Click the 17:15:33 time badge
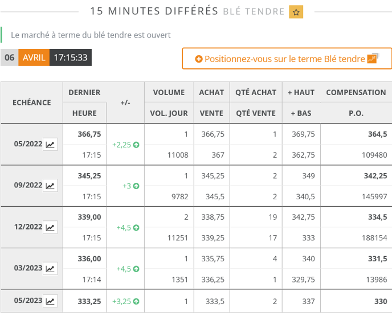 [71, 58]
